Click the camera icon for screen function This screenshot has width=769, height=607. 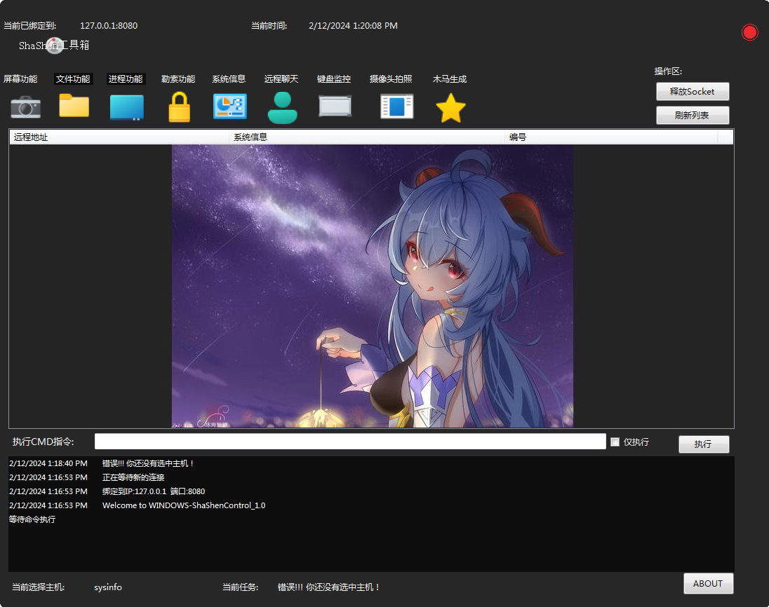point(25,107)
